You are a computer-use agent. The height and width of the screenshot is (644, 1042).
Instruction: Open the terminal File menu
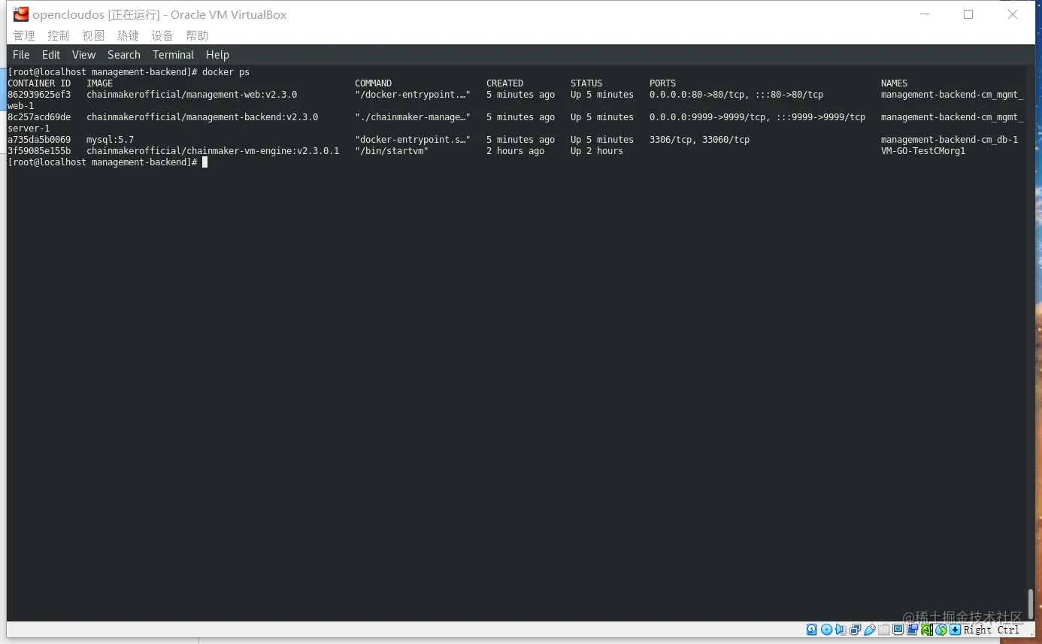[21, 55]
